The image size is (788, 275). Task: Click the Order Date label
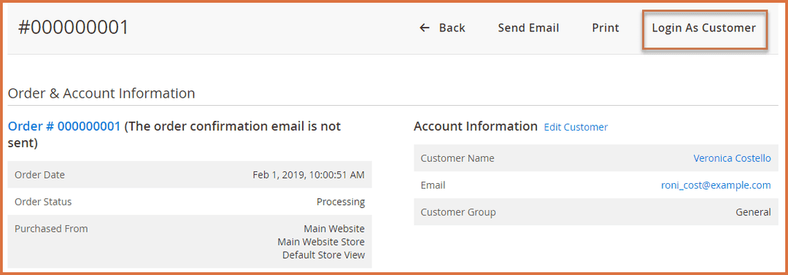pos(39,175)
